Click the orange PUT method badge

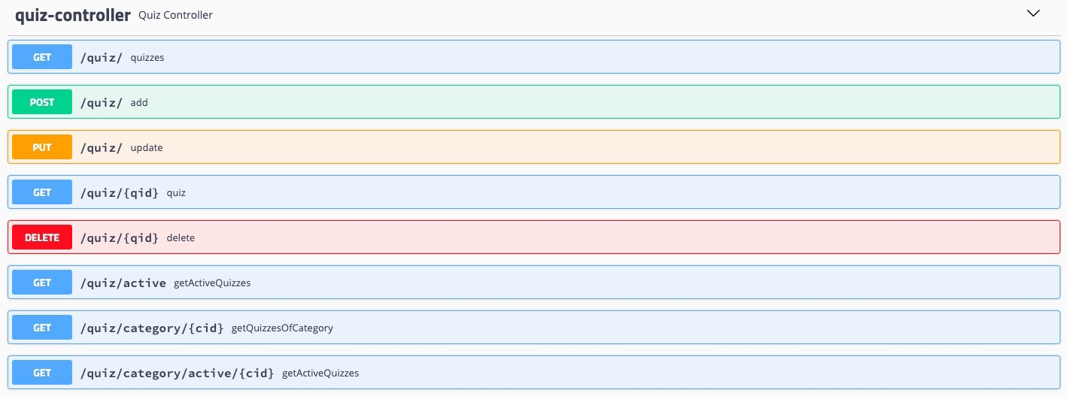pyautogui.click(x=42, y=147)
